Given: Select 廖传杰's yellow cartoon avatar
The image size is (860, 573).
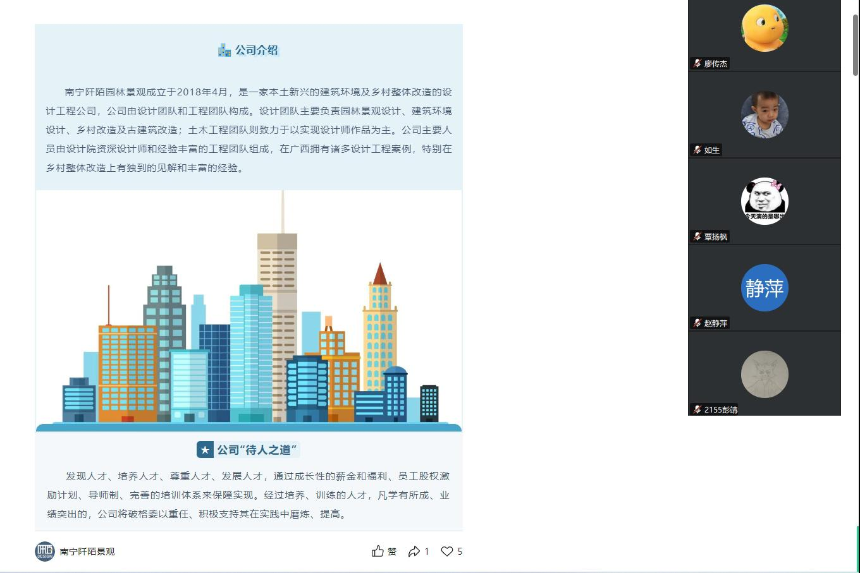Looking at the screenshot, I should [x=765, y=28].
